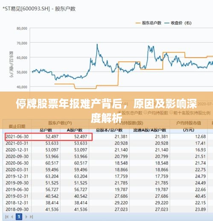213x221 pixels.
Task: Select the 2021-03-31 date cell
Action: click(x=17, y=143)
